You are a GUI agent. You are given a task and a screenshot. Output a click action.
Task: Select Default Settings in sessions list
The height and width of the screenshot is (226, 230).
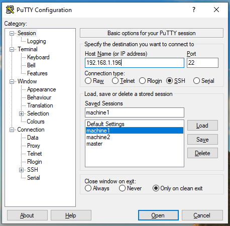[x=135, y=124]
